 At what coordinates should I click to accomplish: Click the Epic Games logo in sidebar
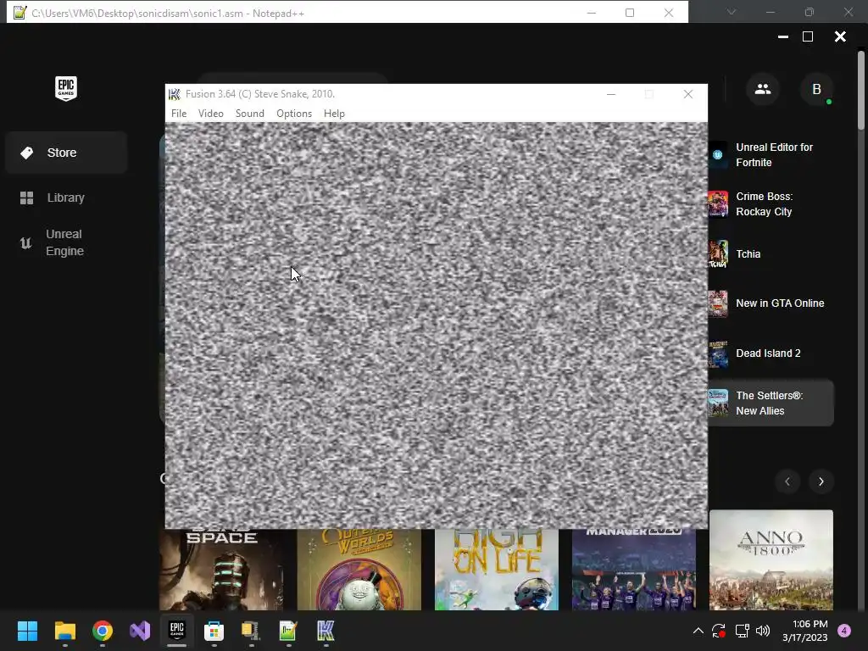click(x=66, y=88)
